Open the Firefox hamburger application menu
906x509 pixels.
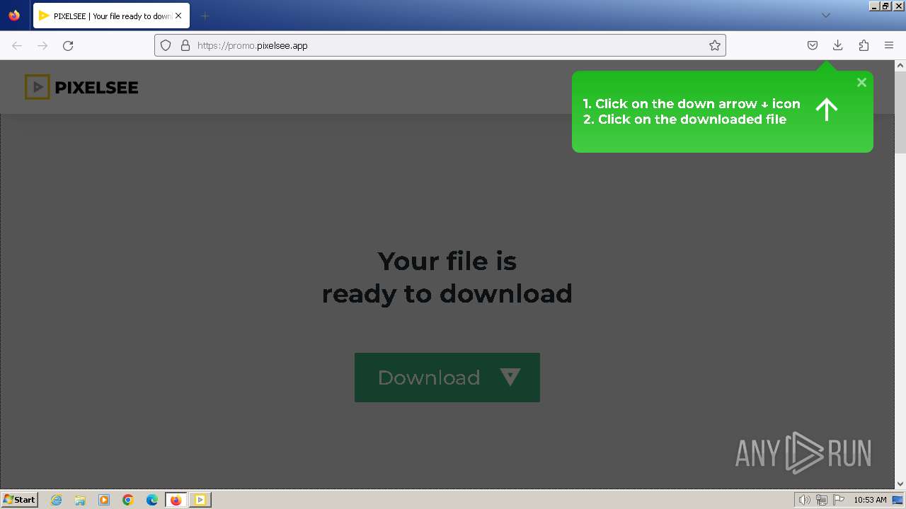(x=889, y=45)
